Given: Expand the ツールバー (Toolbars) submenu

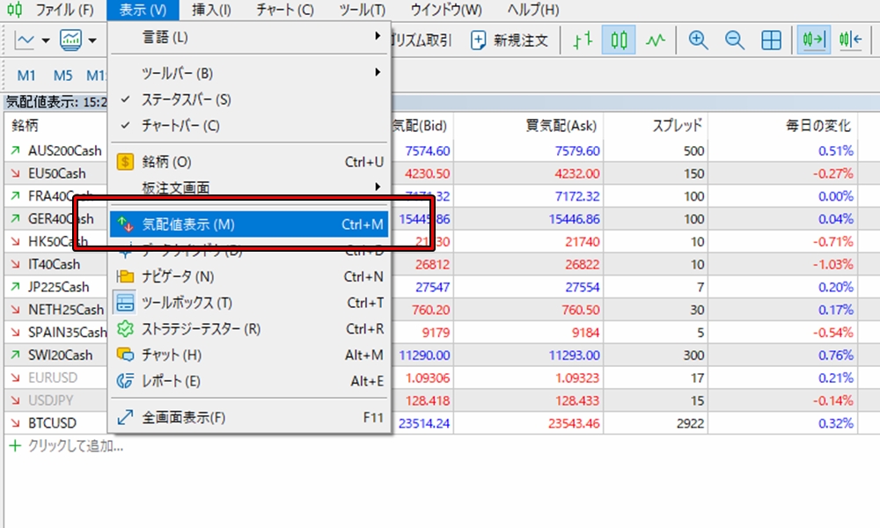Looking at the screenshot, I should [x=177, y=73].
